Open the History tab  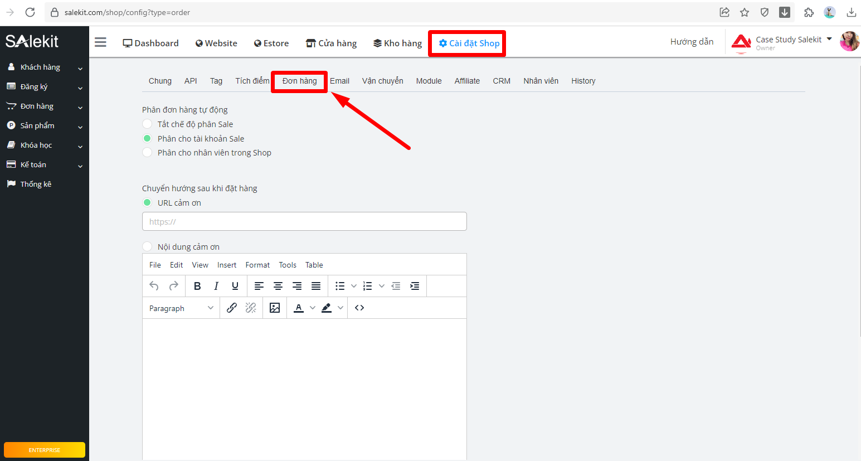pos(583,81)
